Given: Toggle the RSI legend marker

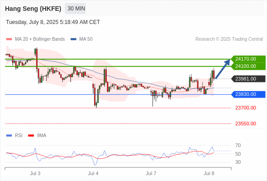Looking at the screenshot, I should [9, 136].
